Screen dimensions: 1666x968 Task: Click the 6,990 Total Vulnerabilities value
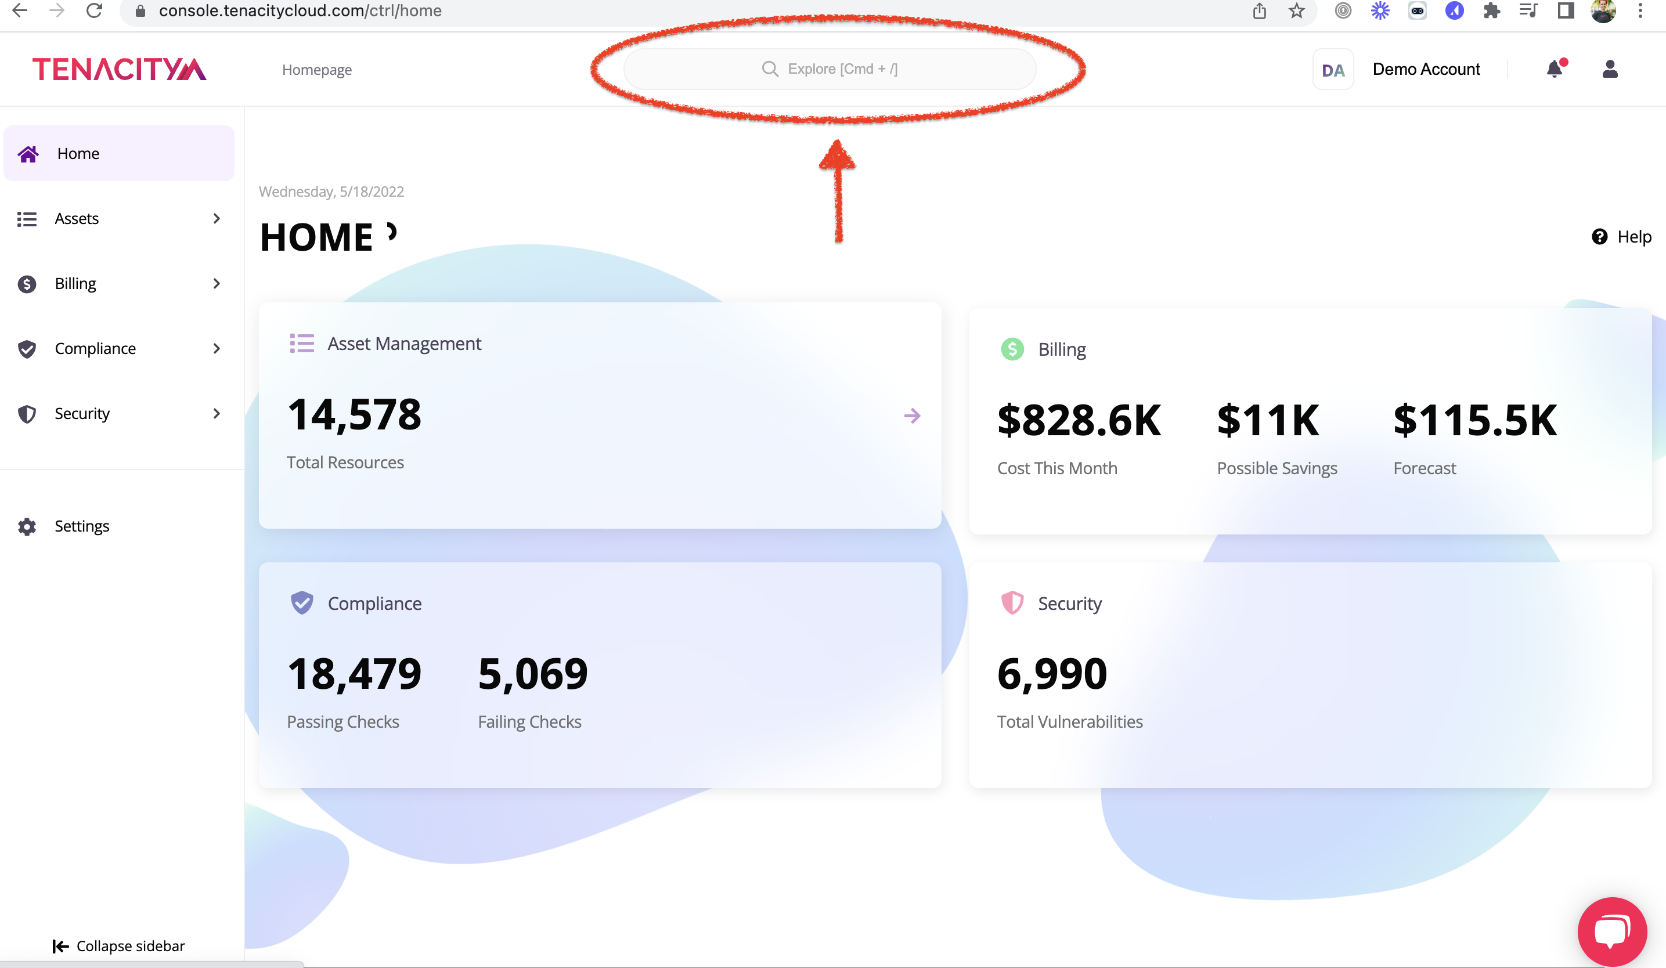click(x=1052, y=674)
